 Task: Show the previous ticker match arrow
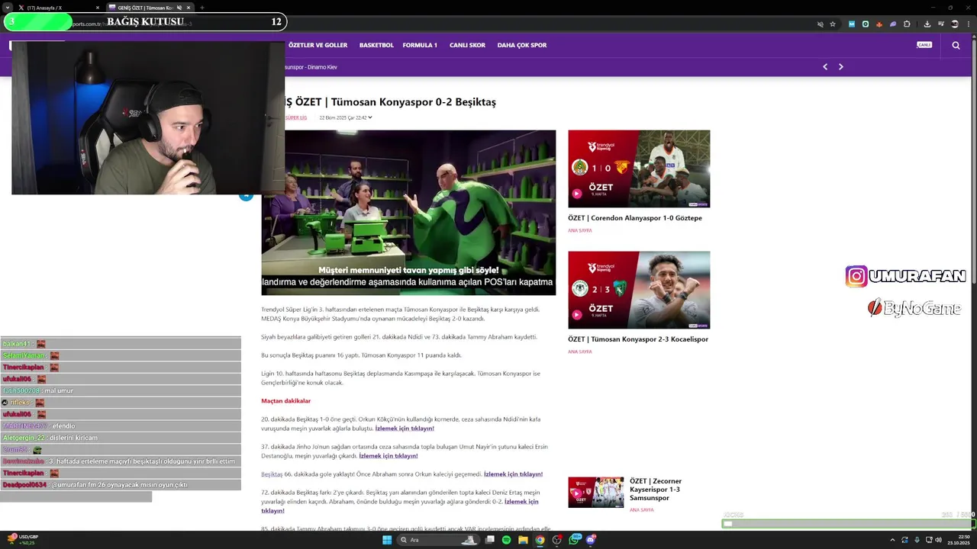point(825,67)
